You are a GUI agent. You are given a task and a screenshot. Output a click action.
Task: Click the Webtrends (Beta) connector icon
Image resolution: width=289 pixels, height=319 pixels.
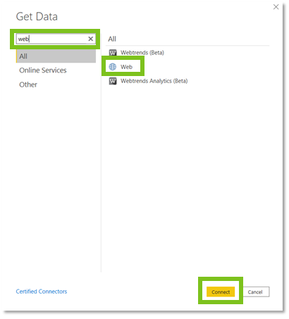coord(113,53)
